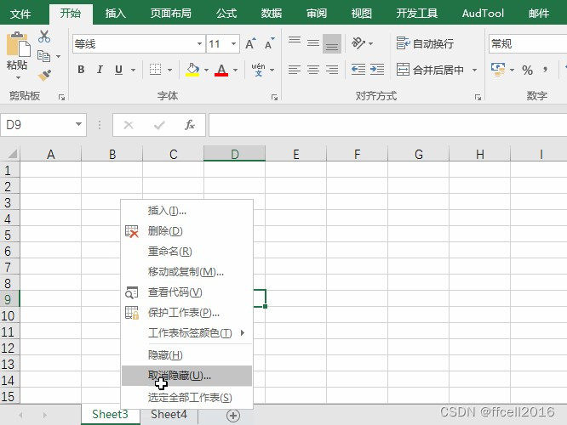Align text left
Screen dimensions: 567x425
[295, 70]
